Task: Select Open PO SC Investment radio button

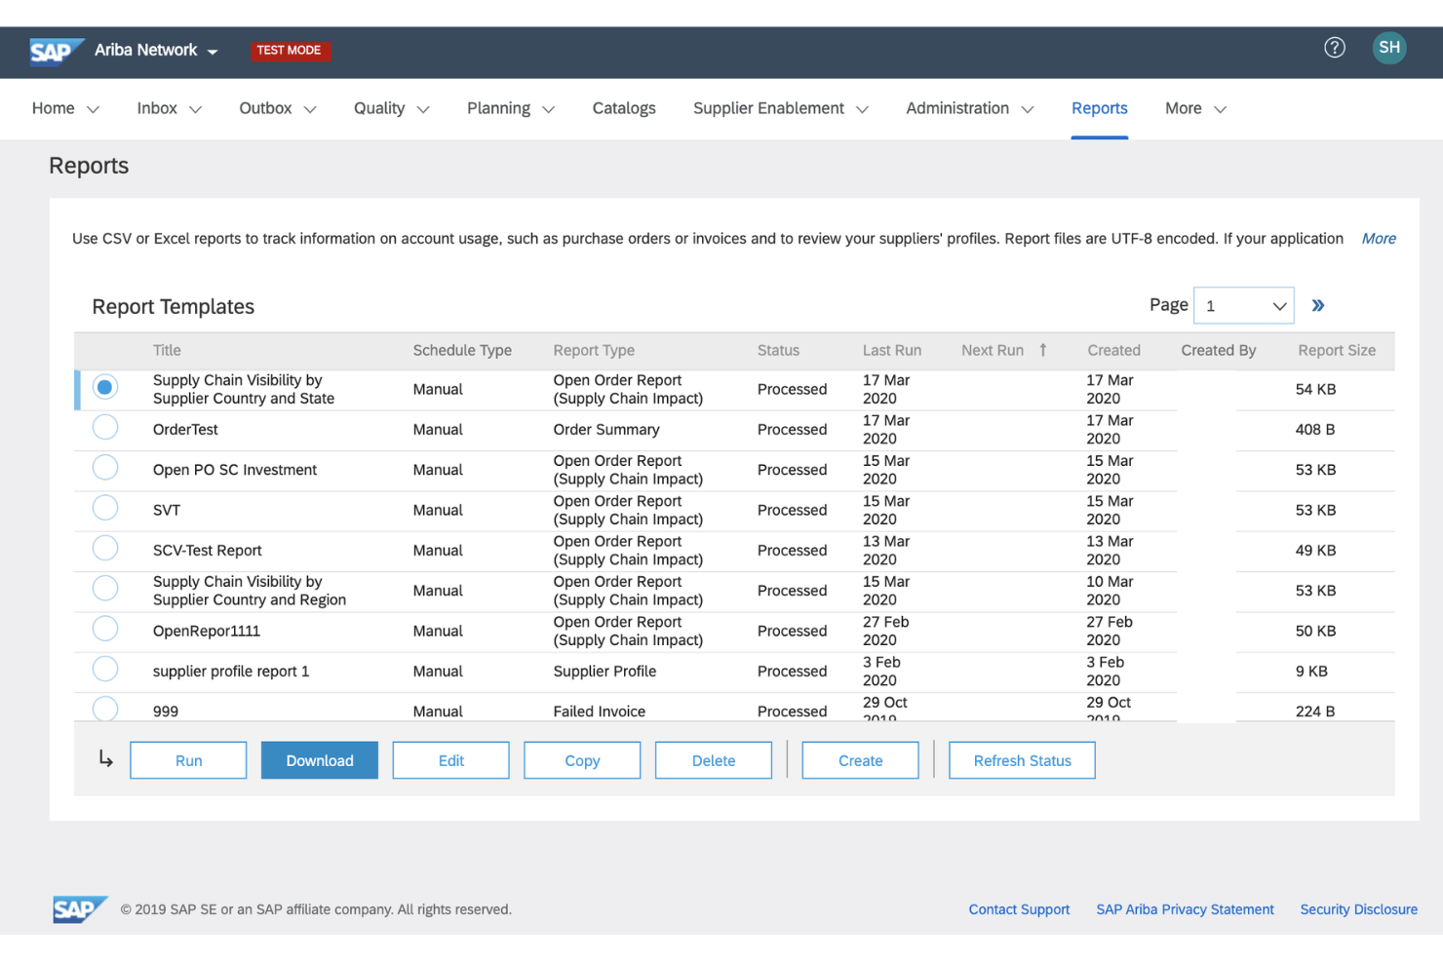Action: click(x=105, y=468)
